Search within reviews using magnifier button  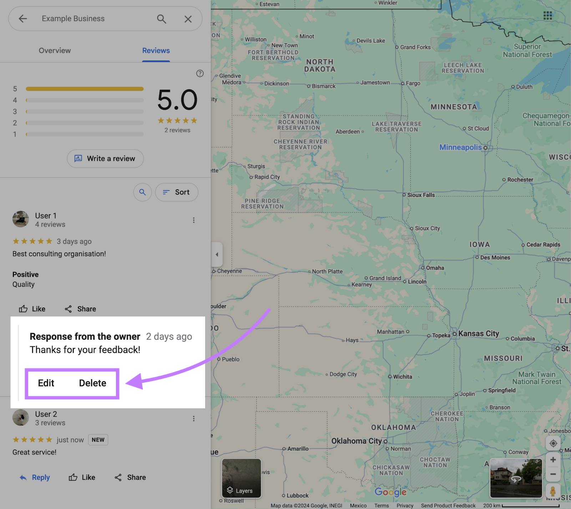[x=142, y=192]
